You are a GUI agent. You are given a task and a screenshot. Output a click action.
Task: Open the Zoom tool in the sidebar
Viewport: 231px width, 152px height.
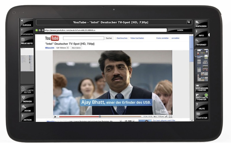[27, 108]
